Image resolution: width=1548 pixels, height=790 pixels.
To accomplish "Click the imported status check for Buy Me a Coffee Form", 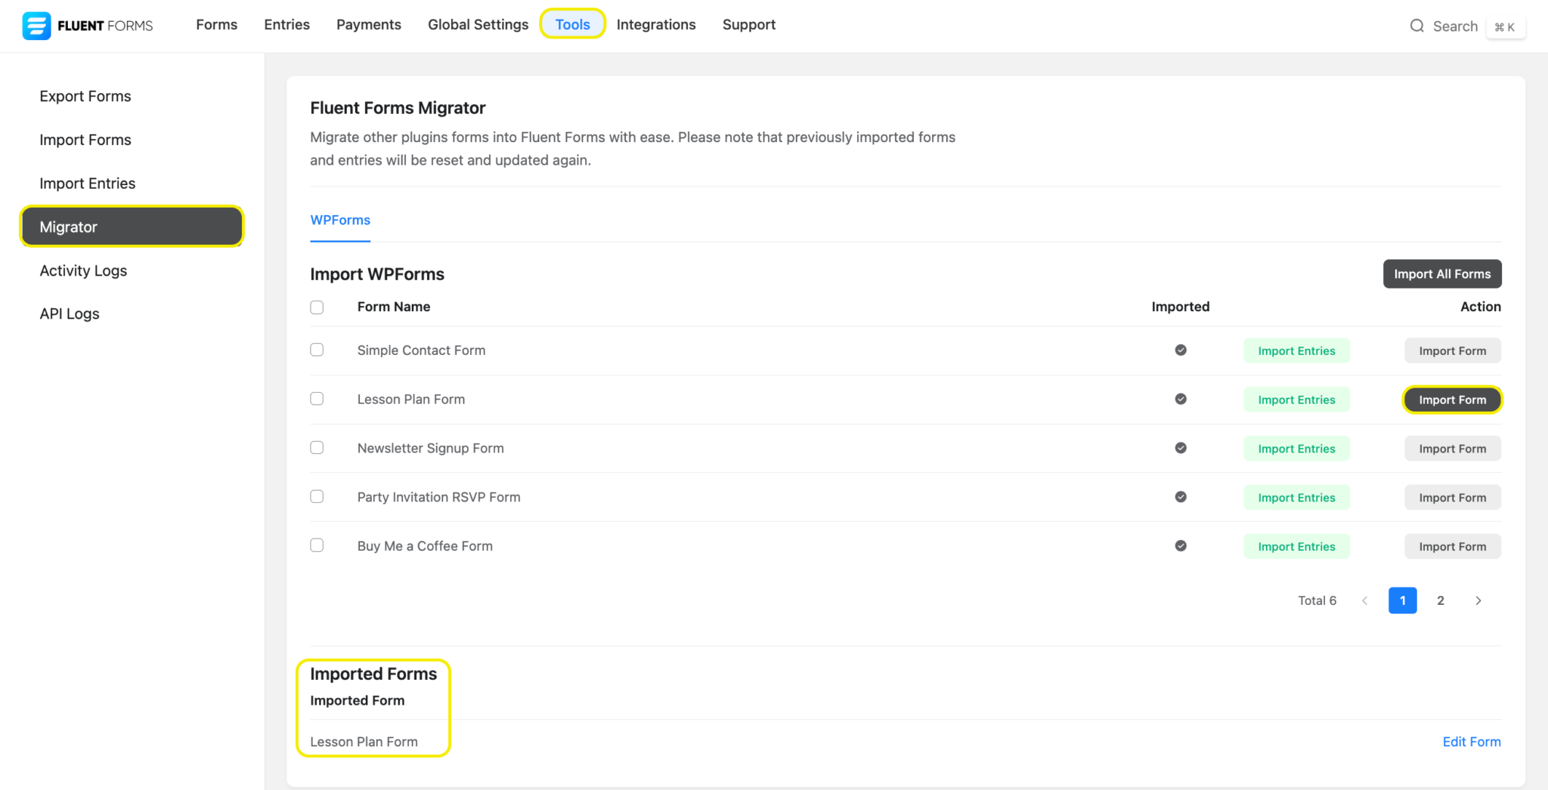I will (1180, 545).
